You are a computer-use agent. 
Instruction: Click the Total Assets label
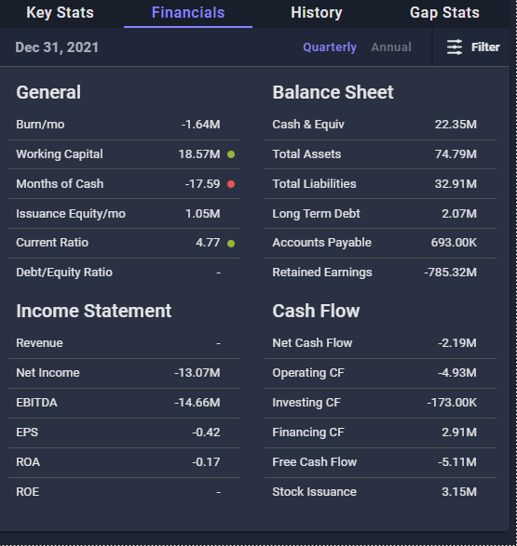[x=306, y=154]
